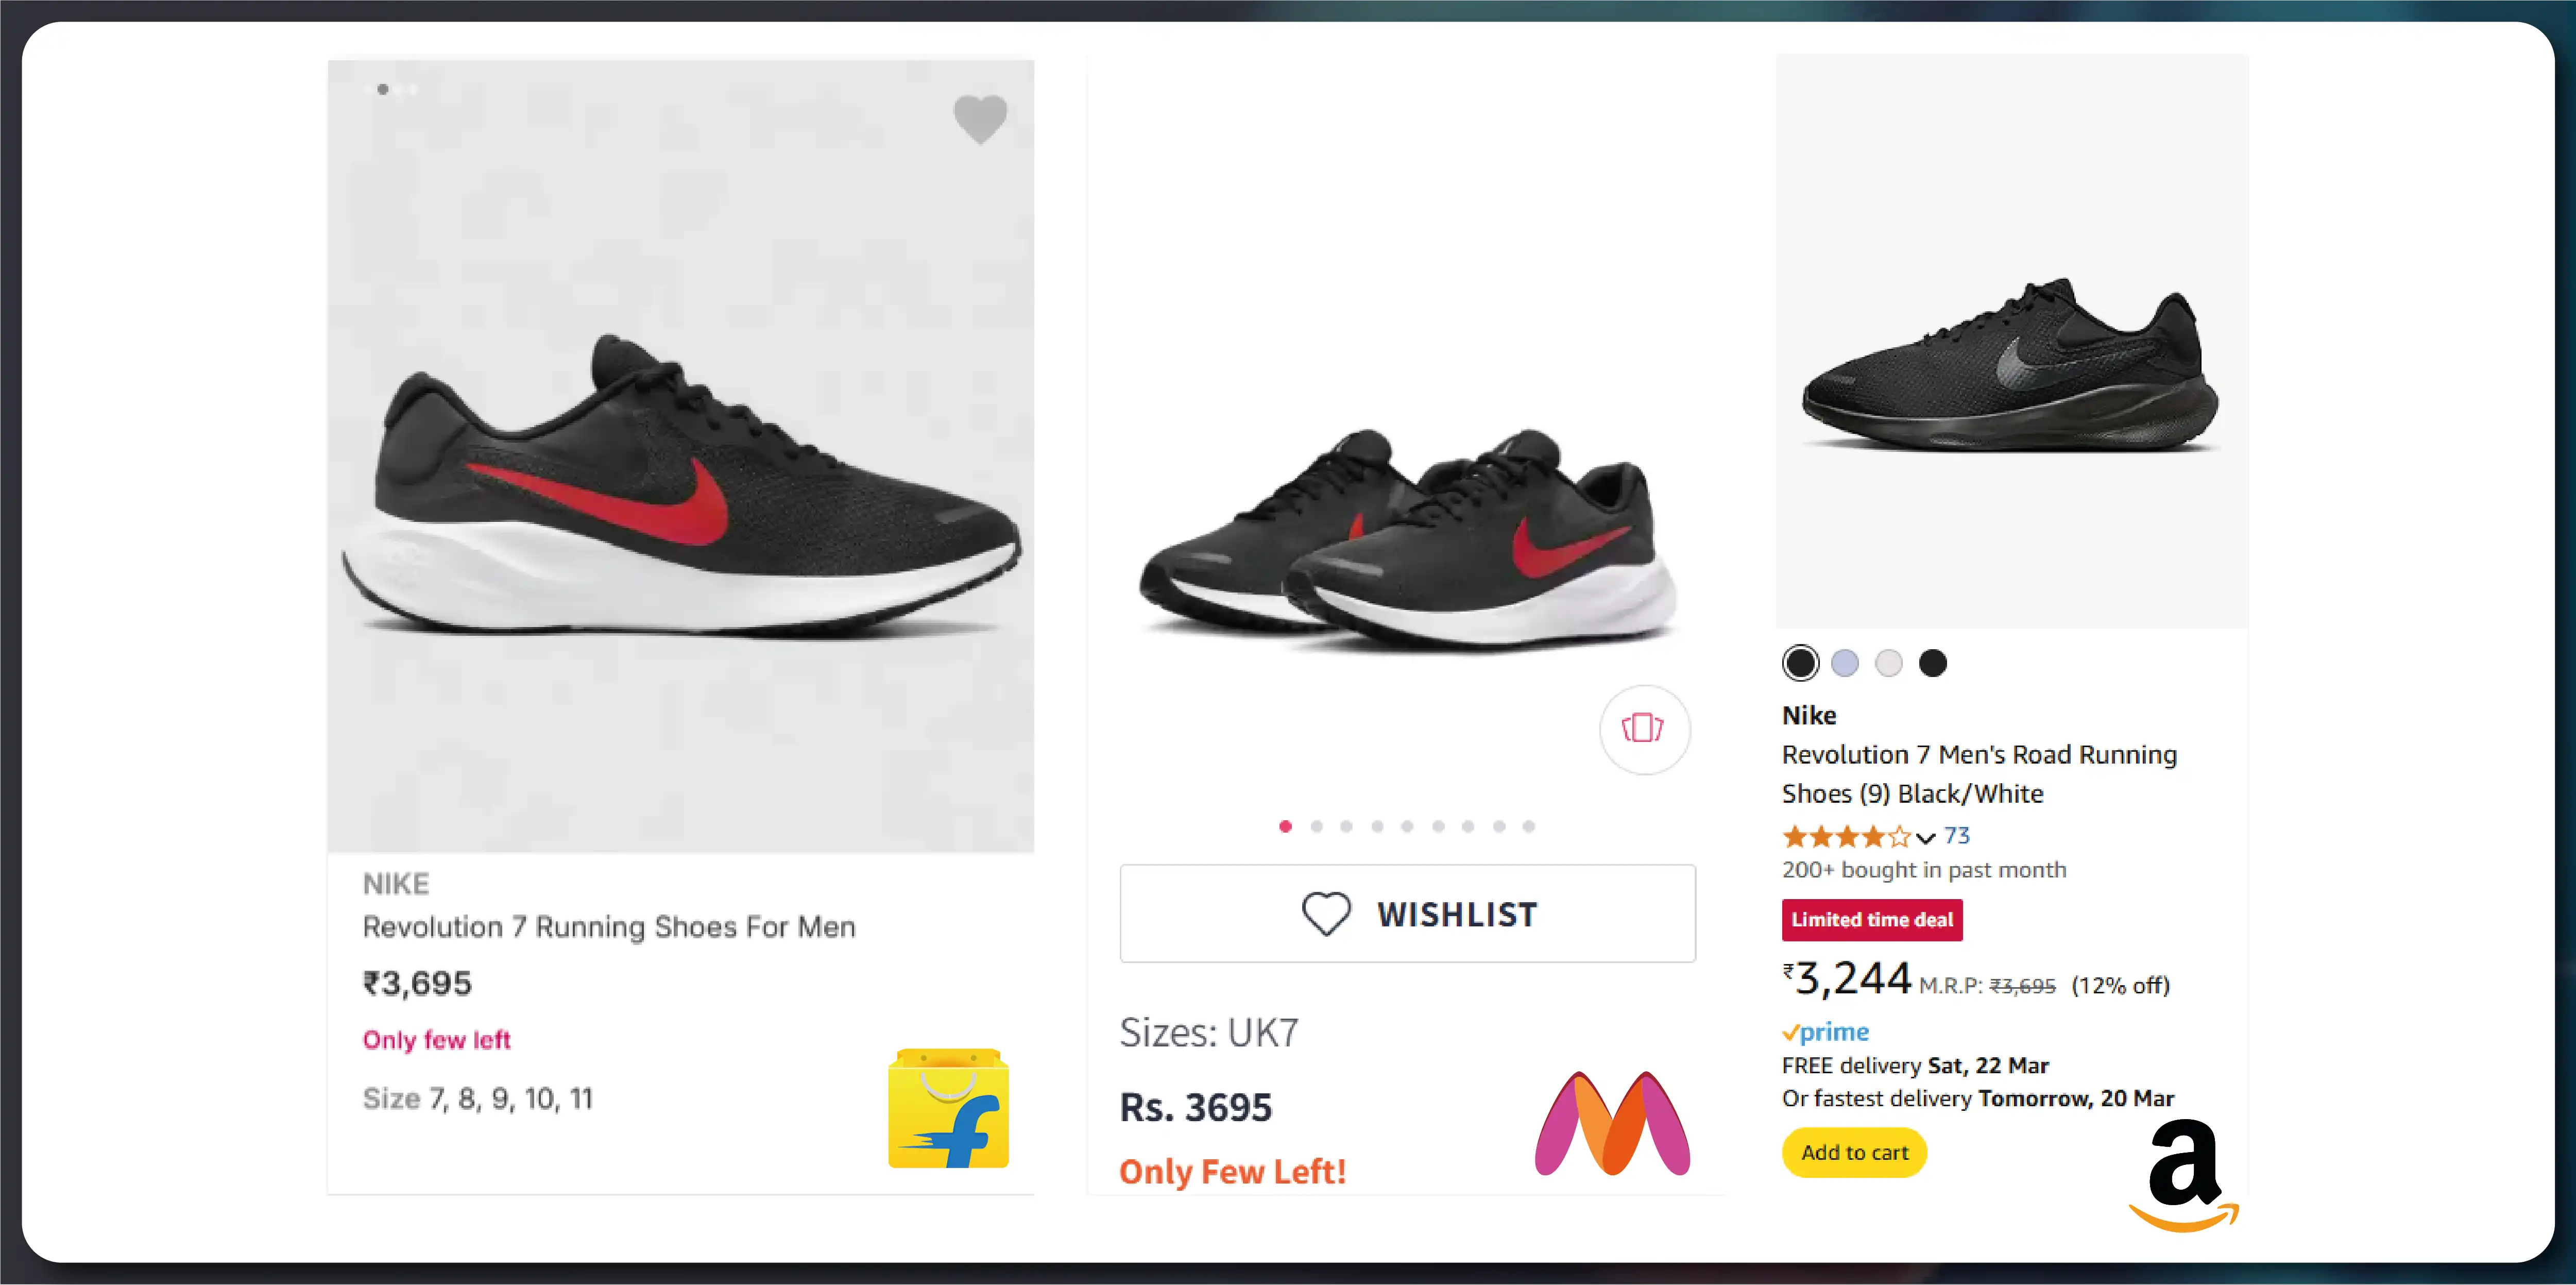Expand the rating breakdown chevron
The height and width of the screenshot is (1285, 2576).
[x=1925, y=837]
